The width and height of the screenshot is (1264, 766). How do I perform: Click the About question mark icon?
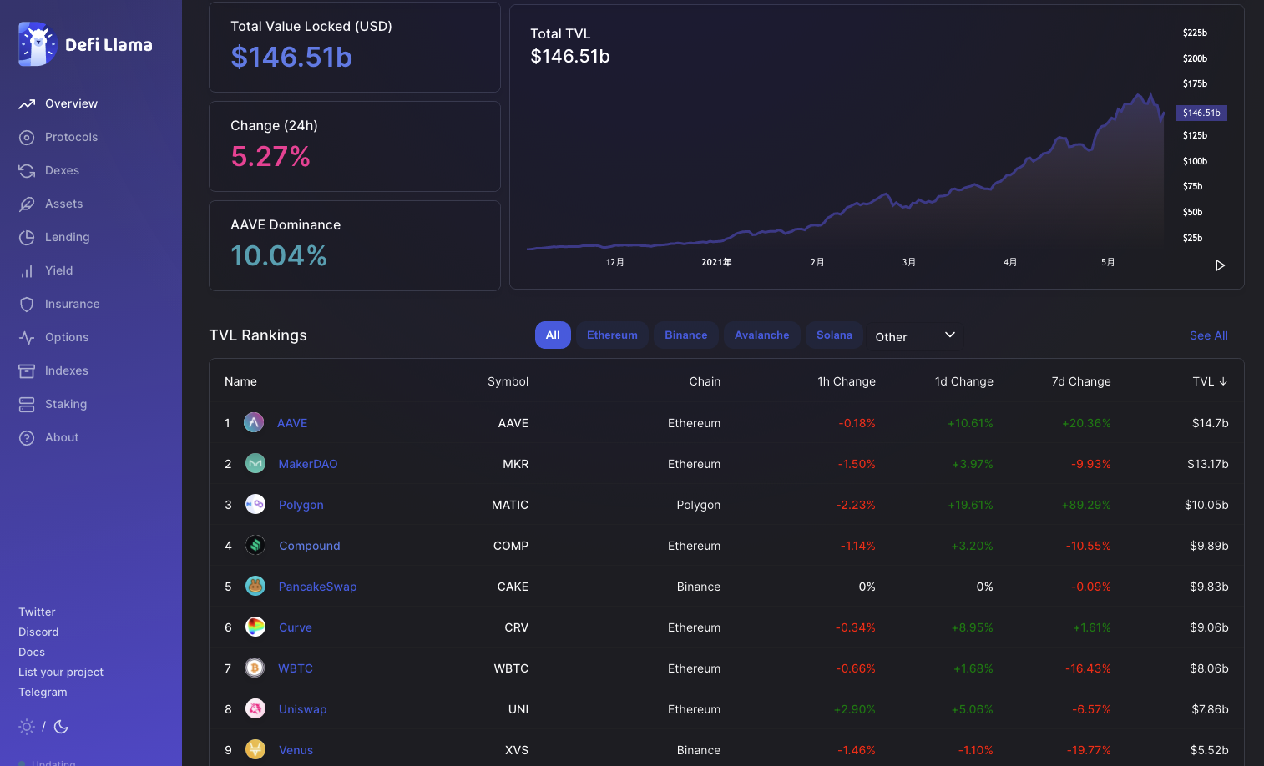(x=27, y=438)
